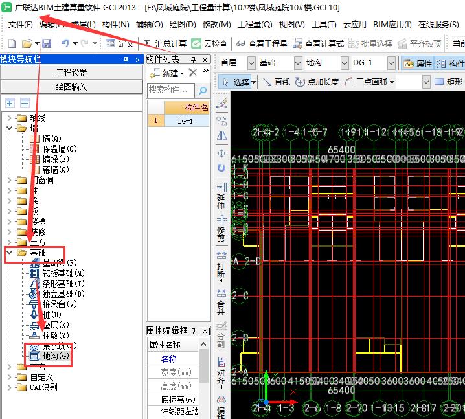Collapse the 墙 tree folder
This screenshot has width=465, height=419.
coord(10,128)
